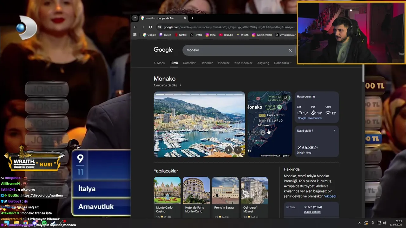Open Google Hava Durumu link

tap(310, 118)
